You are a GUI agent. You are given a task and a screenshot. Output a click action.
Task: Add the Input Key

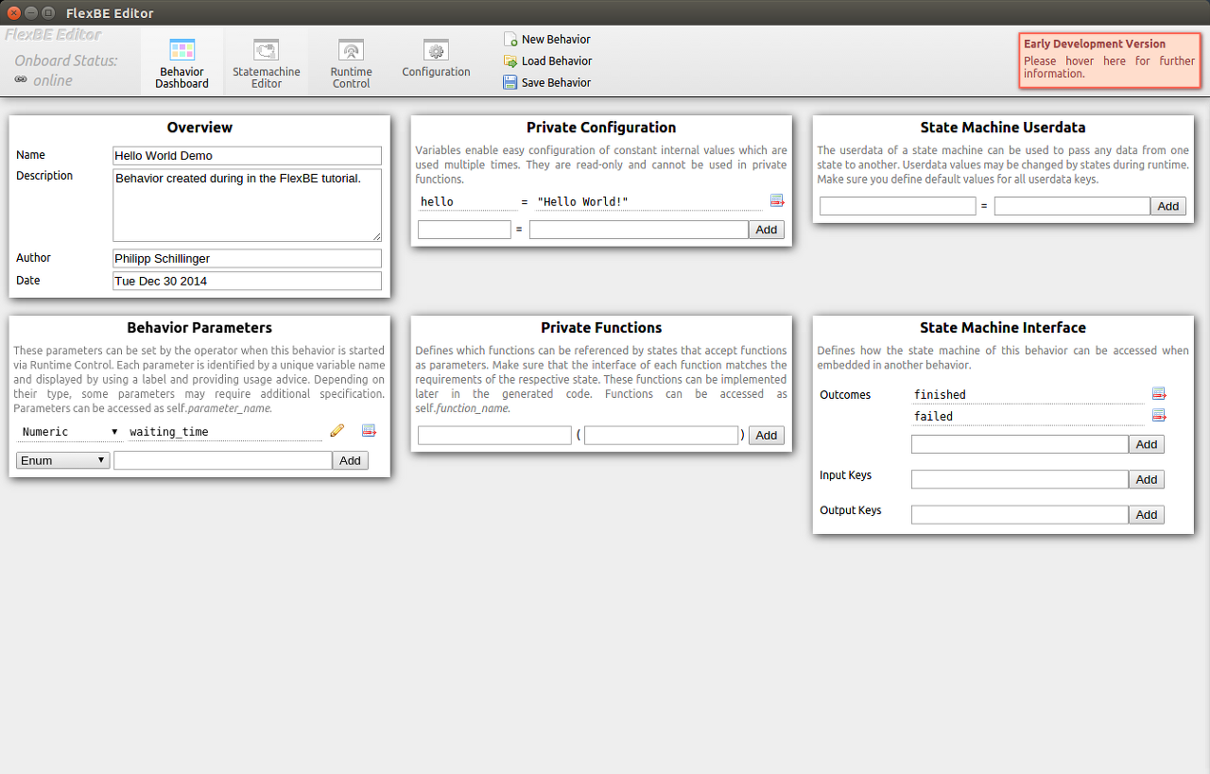tap(1147, 480)
